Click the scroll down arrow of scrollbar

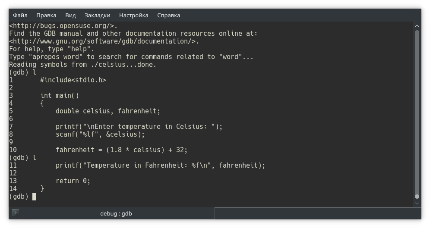point(417,203)
